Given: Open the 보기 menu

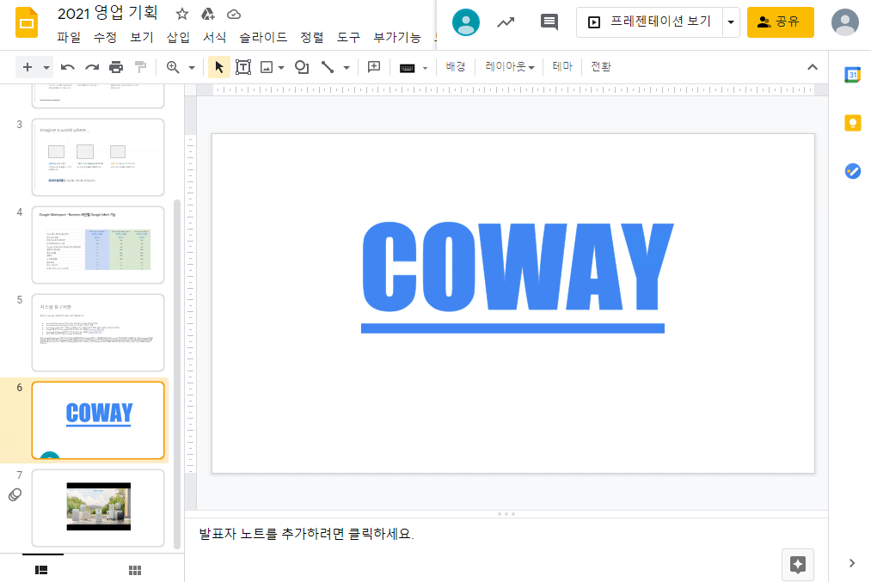Looking at the screenshot, I should coord(142,37).
